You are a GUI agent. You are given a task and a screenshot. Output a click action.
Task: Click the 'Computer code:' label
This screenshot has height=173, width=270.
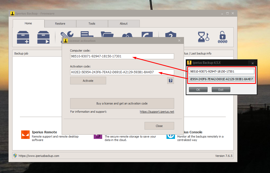point(80,51)
